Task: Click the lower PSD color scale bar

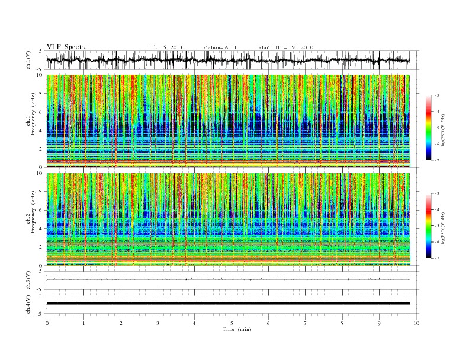Action: 428,226
